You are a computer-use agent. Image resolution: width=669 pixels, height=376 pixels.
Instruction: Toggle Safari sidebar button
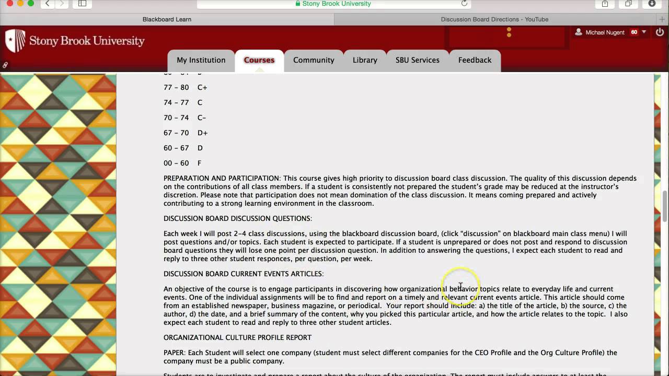[82, 4]
